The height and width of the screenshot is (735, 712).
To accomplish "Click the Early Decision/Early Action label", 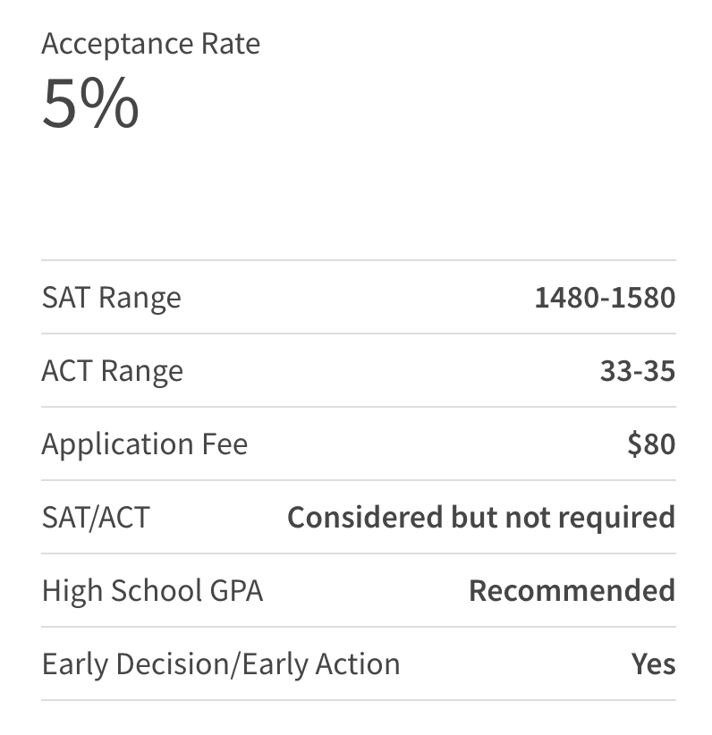I will (x=221, y=664).
